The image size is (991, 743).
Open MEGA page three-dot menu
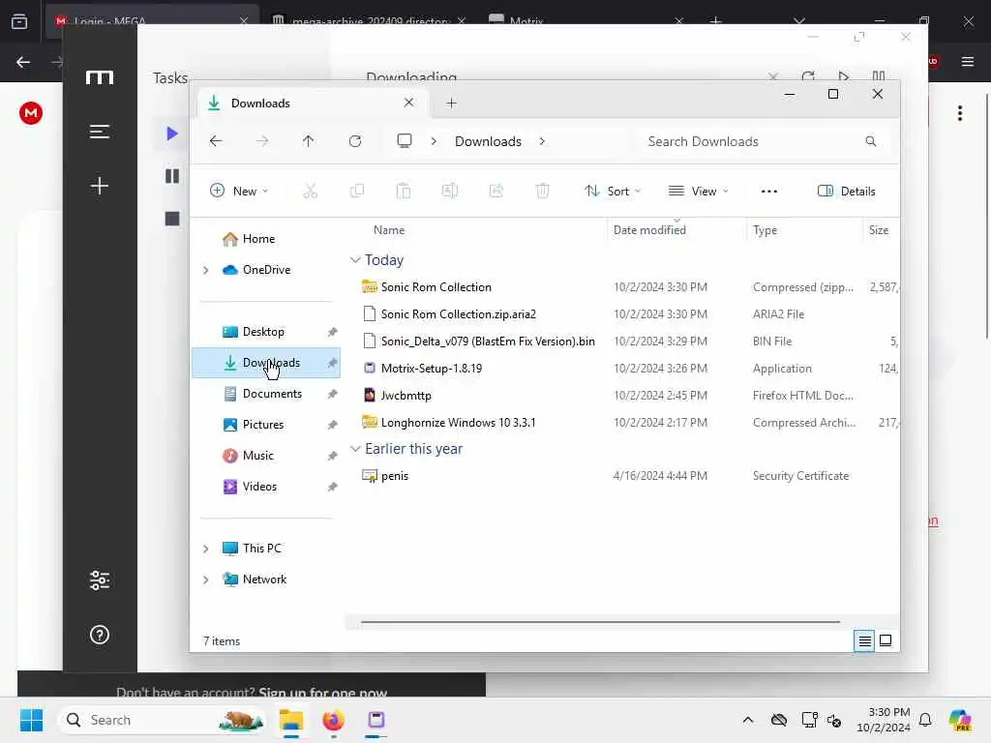959,113
